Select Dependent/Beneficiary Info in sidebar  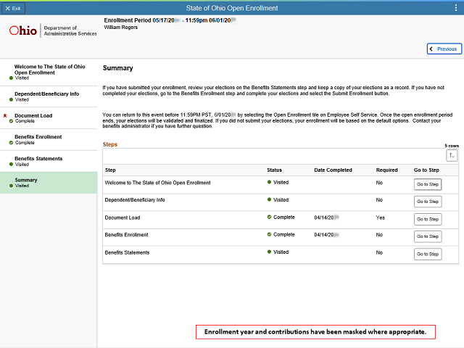click(49, 96)
